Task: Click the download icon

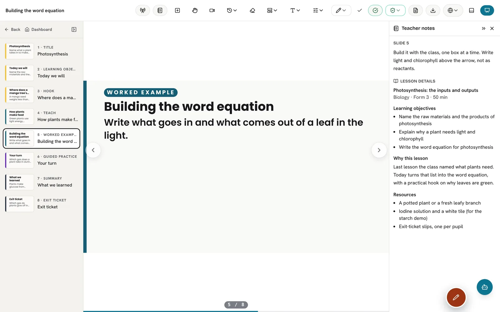Action: click(x=433, y=10)
